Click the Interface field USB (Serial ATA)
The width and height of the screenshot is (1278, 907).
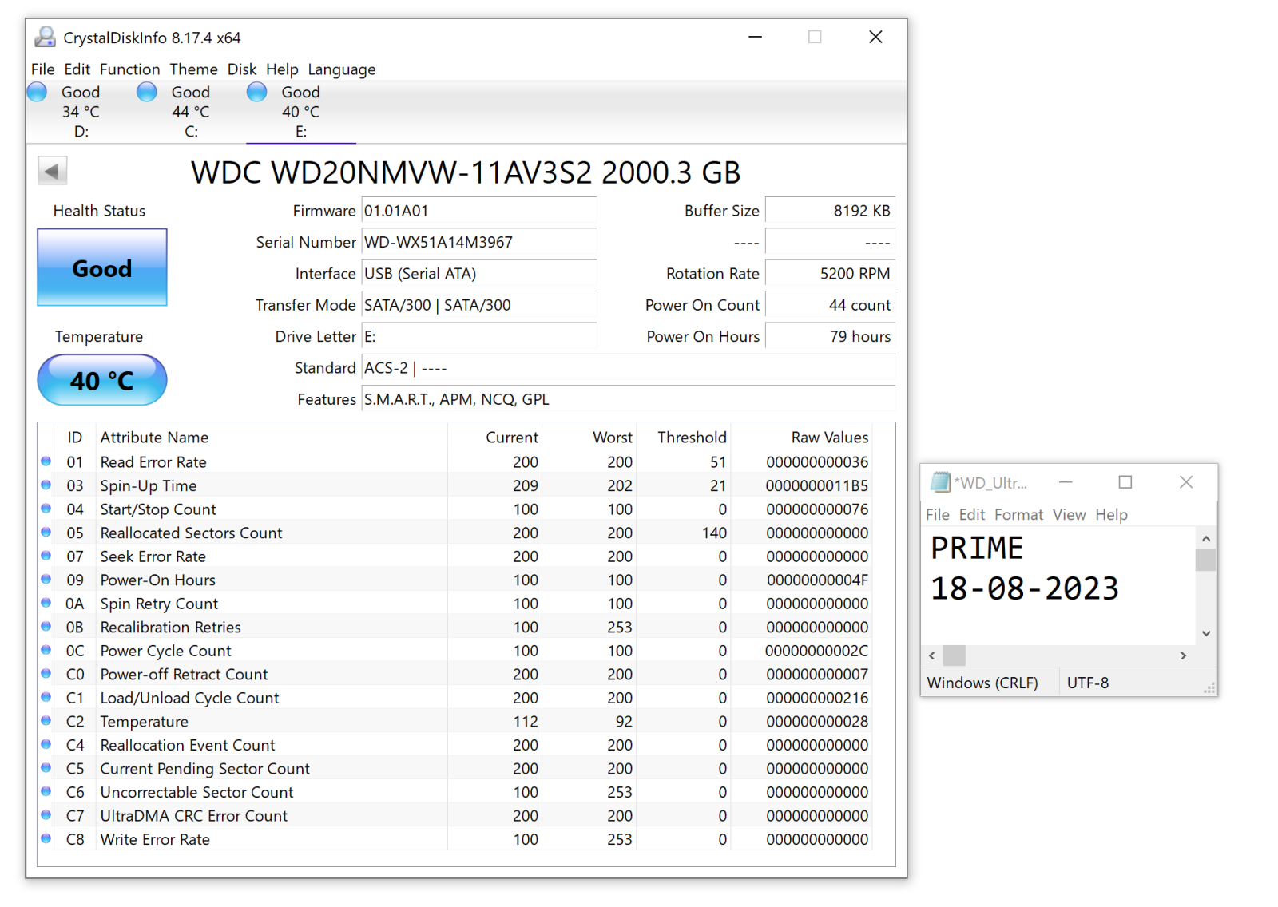[479, 273]
